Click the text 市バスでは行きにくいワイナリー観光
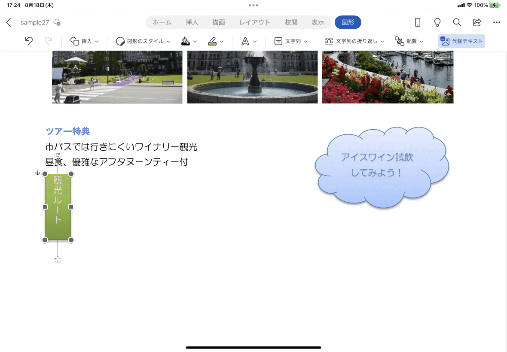The width and height of the screenshot is (507, 352). 121,147
